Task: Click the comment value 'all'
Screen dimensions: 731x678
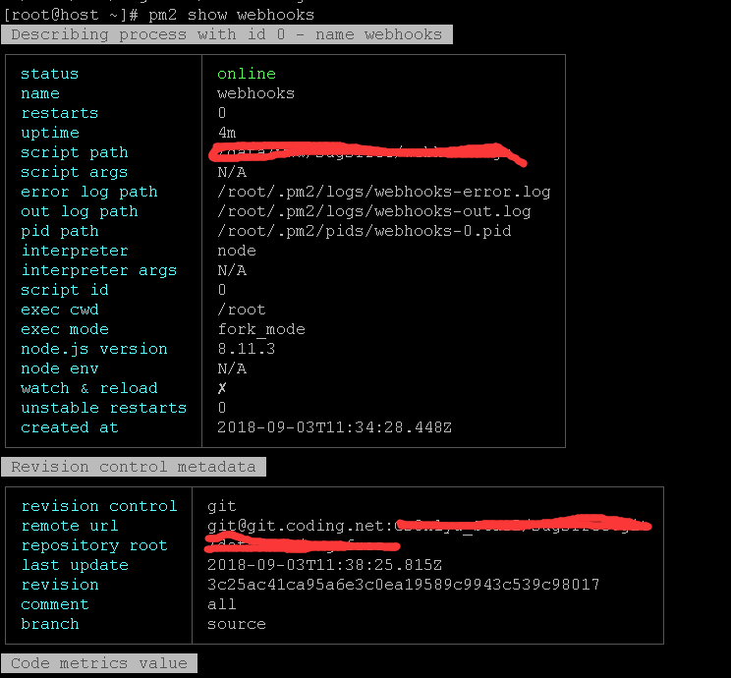Action: [222, 604]
